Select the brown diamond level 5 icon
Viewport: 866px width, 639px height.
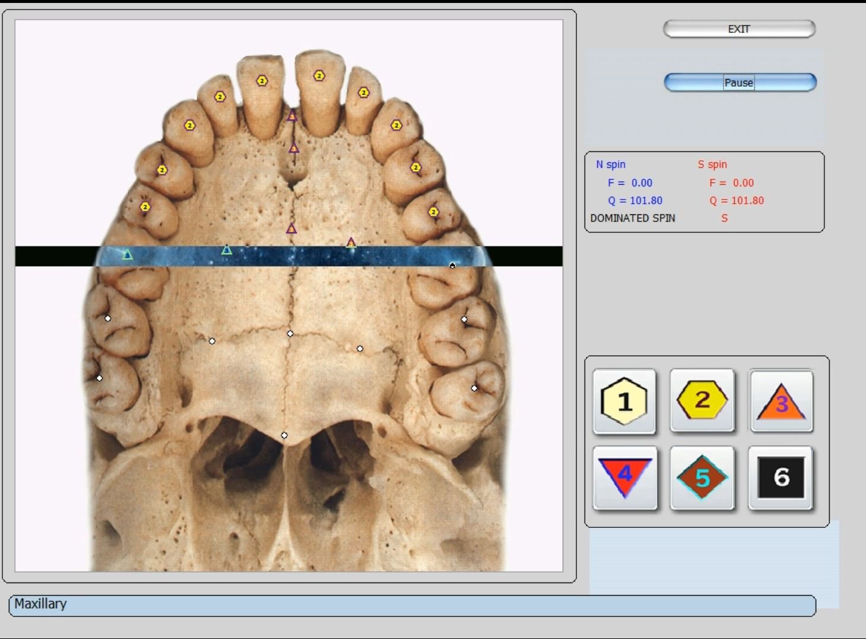(702, 478)
